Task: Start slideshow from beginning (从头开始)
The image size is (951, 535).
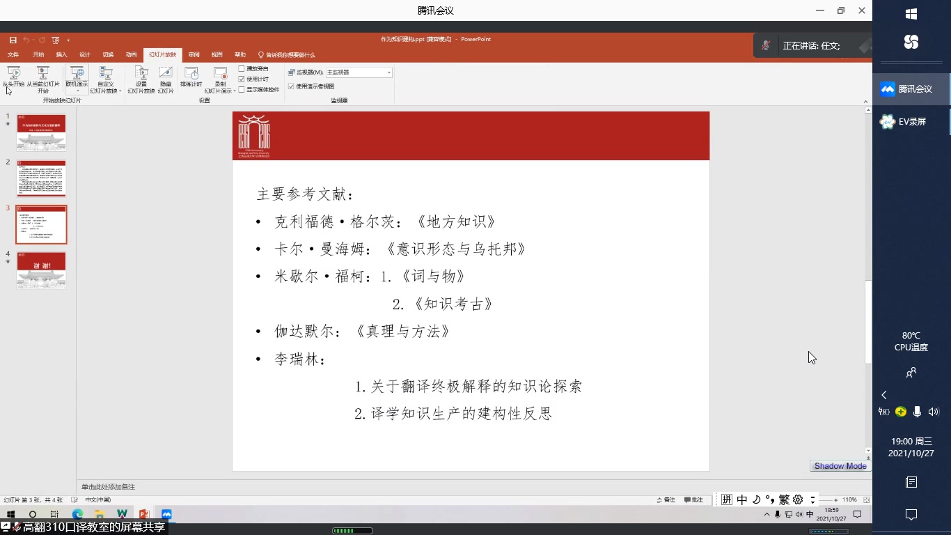Action: click(x=15, y=77)
